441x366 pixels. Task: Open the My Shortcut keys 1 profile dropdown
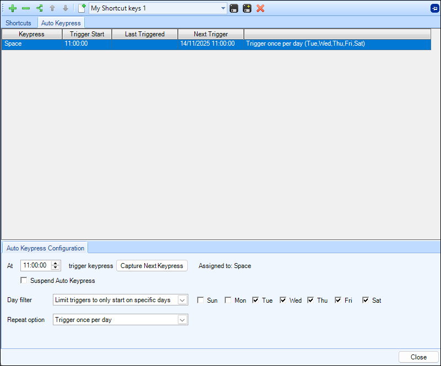point(223,8)
